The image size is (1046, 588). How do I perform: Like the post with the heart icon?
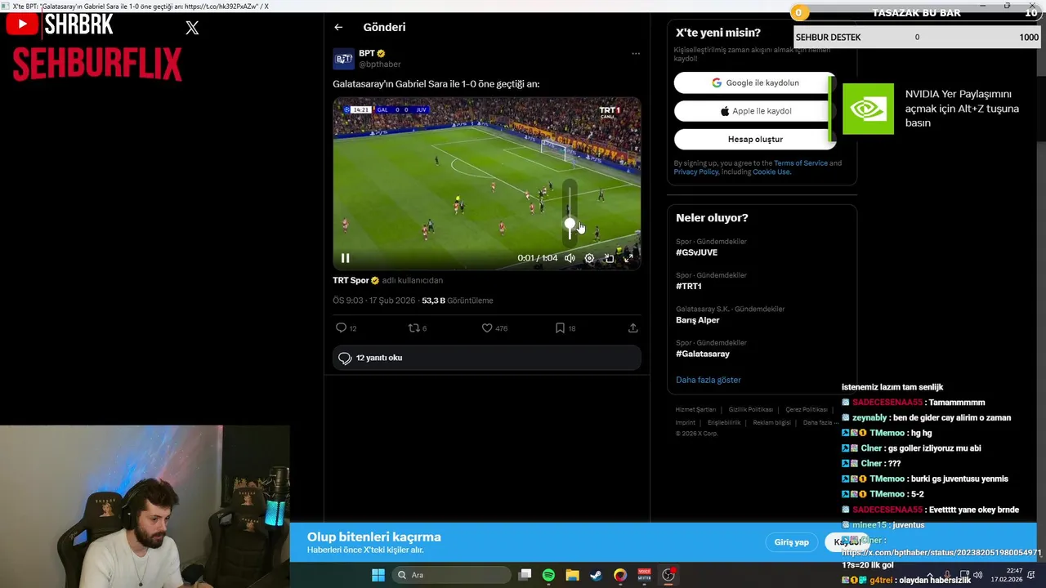point(487,327)
